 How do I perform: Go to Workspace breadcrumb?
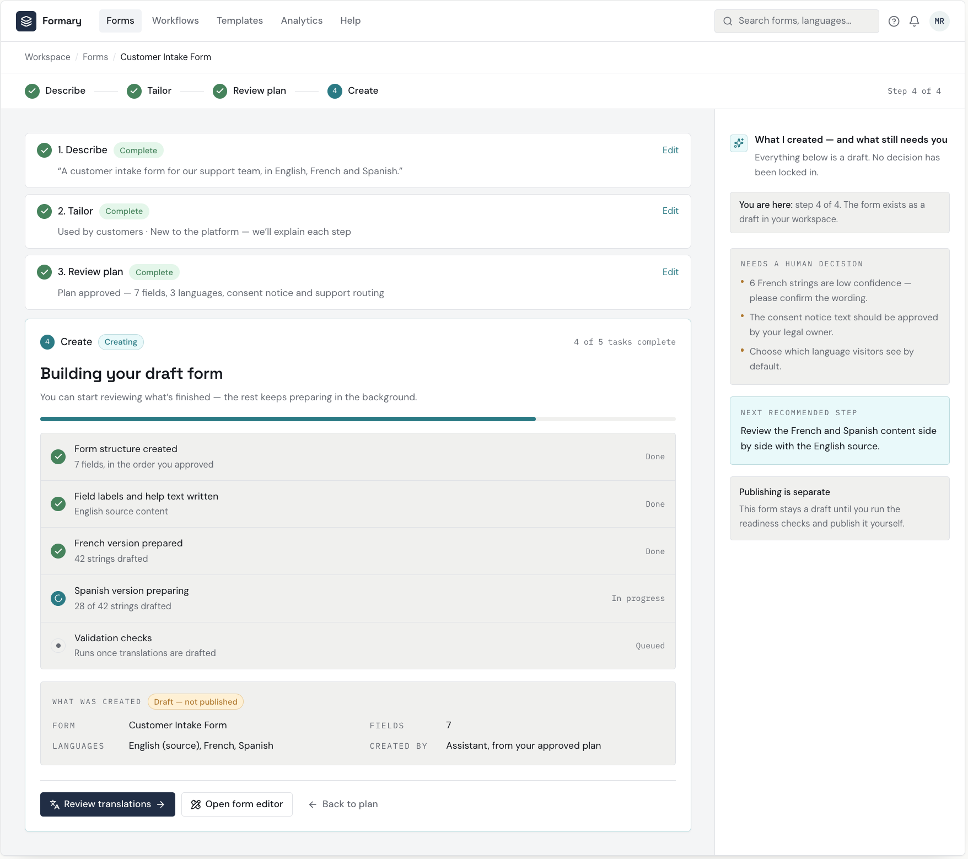pyautogui.click(x=47, y=57)
